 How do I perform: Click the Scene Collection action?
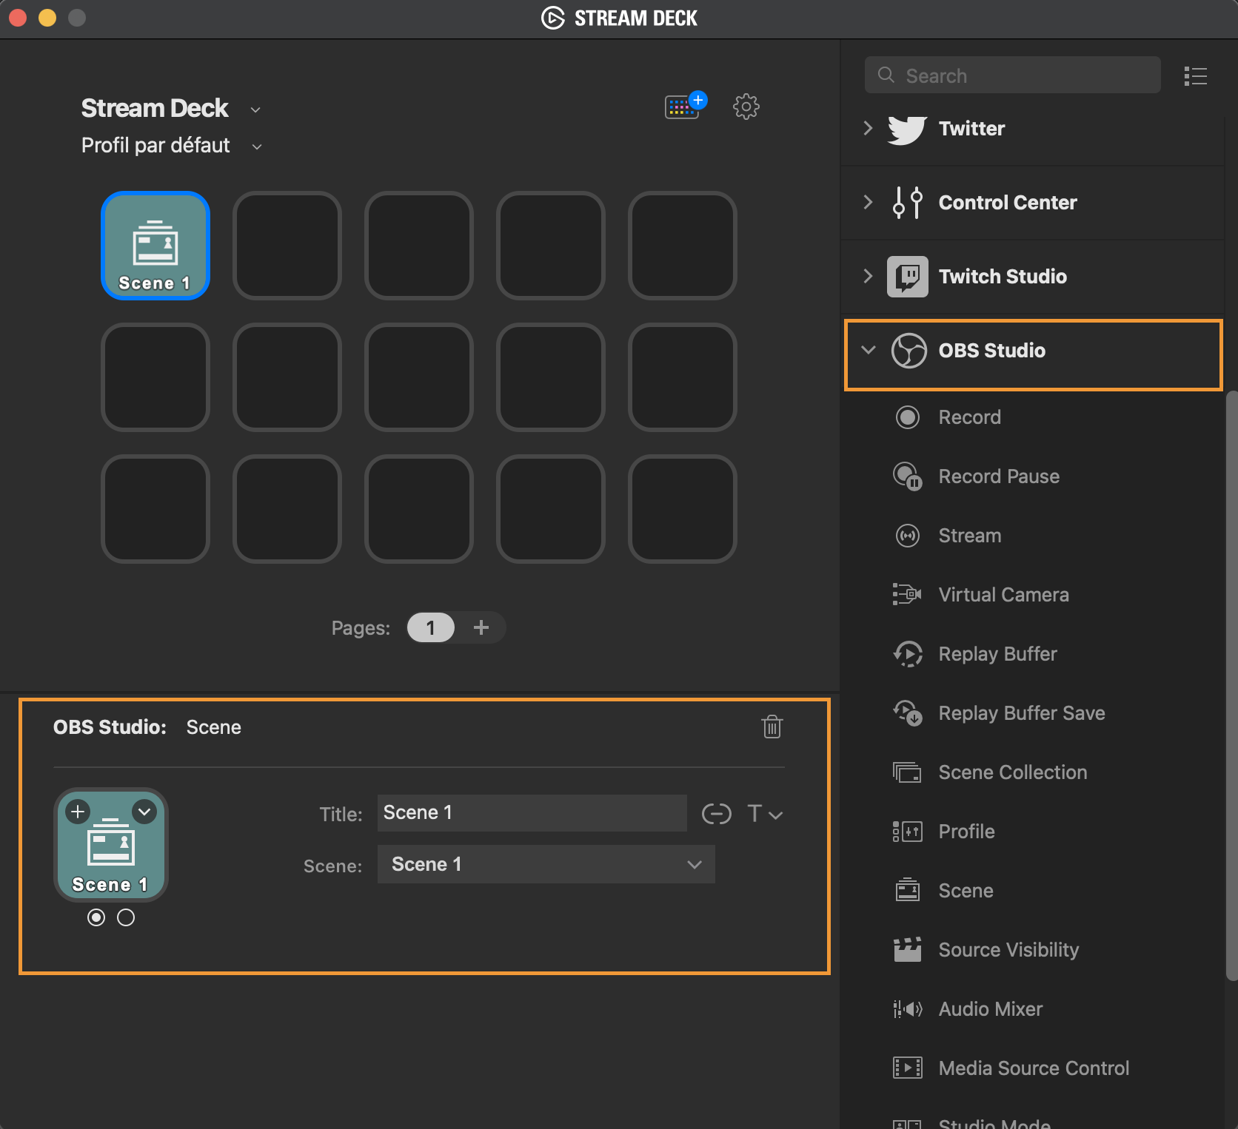coord(1012,772)
